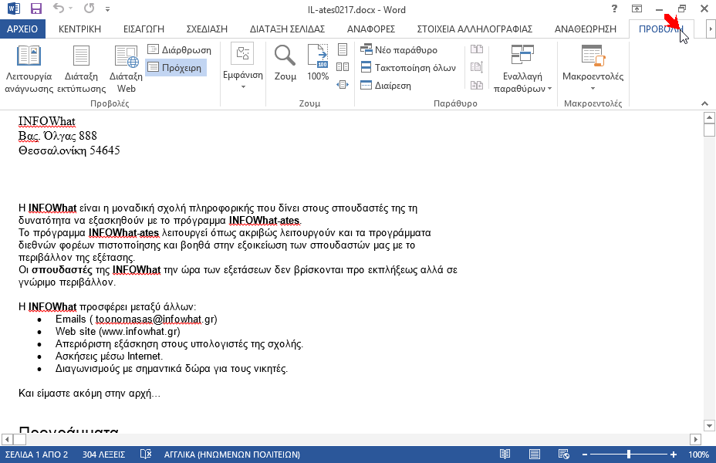Open the Help question mark icon
The image size is (716, 463).
pyautogui.click(x=614, y=8)
